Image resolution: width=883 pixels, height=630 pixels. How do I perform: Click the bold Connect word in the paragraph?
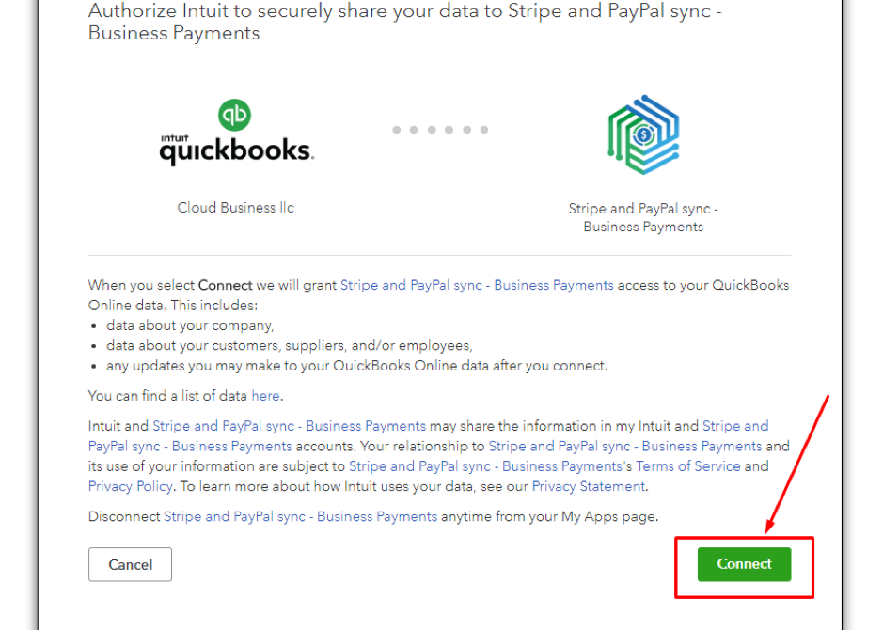click(x=226, y=285)
